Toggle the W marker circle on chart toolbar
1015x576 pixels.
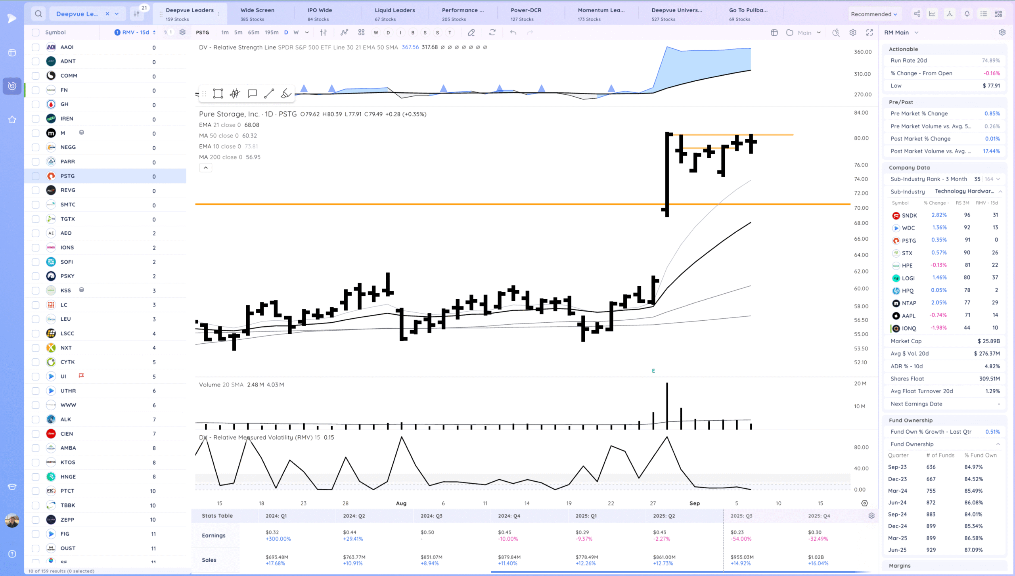pos(376,33)
